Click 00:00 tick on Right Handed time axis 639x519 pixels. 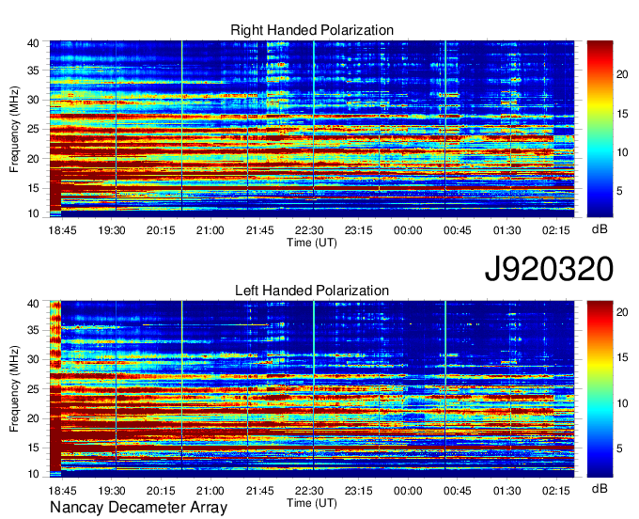click(408, 230)
